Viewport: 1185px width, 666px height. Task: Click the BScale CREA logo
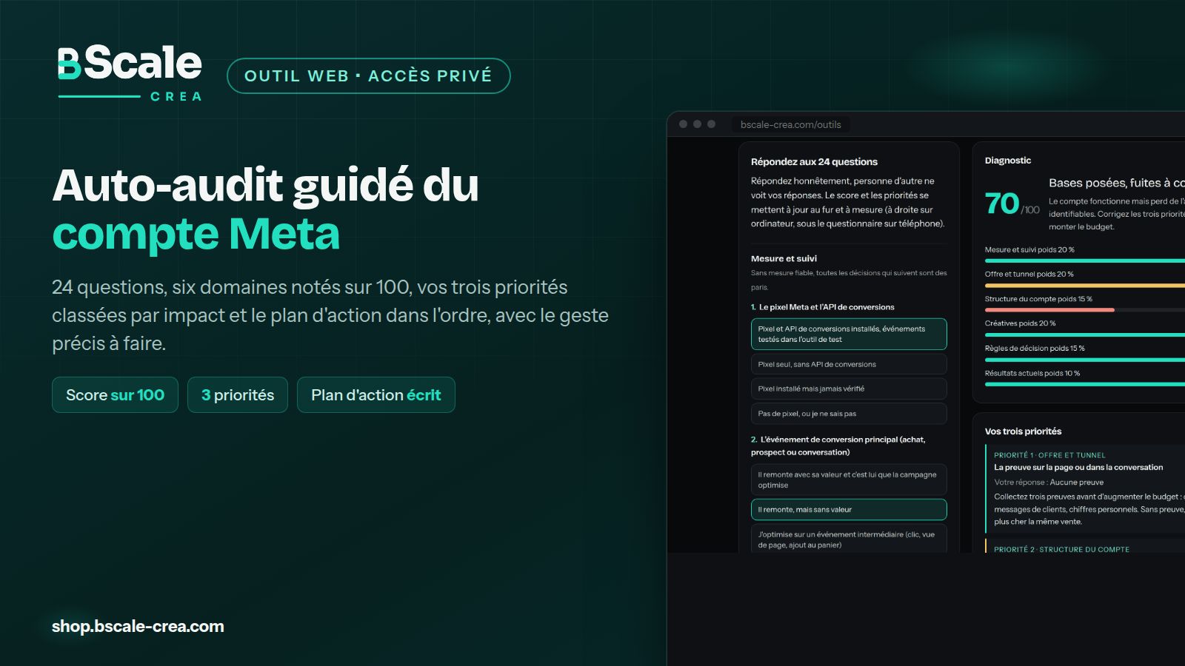130,73
